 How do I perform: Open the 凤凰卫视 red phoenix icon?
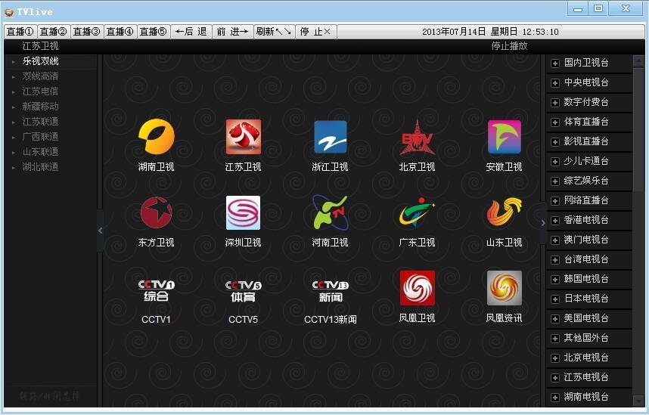(418, 288)
